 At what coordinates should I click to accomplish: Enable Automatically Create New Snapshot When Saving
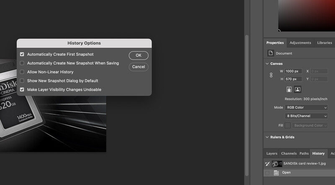tap(22, 63)
